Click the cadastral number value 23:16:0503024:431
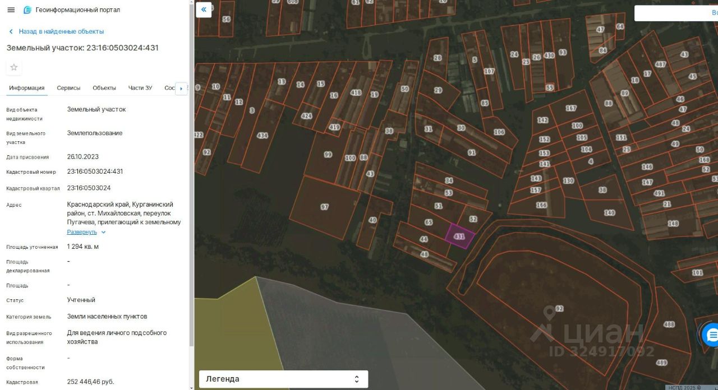This screenshot has height=390, width=718. [x=95, y=171]
